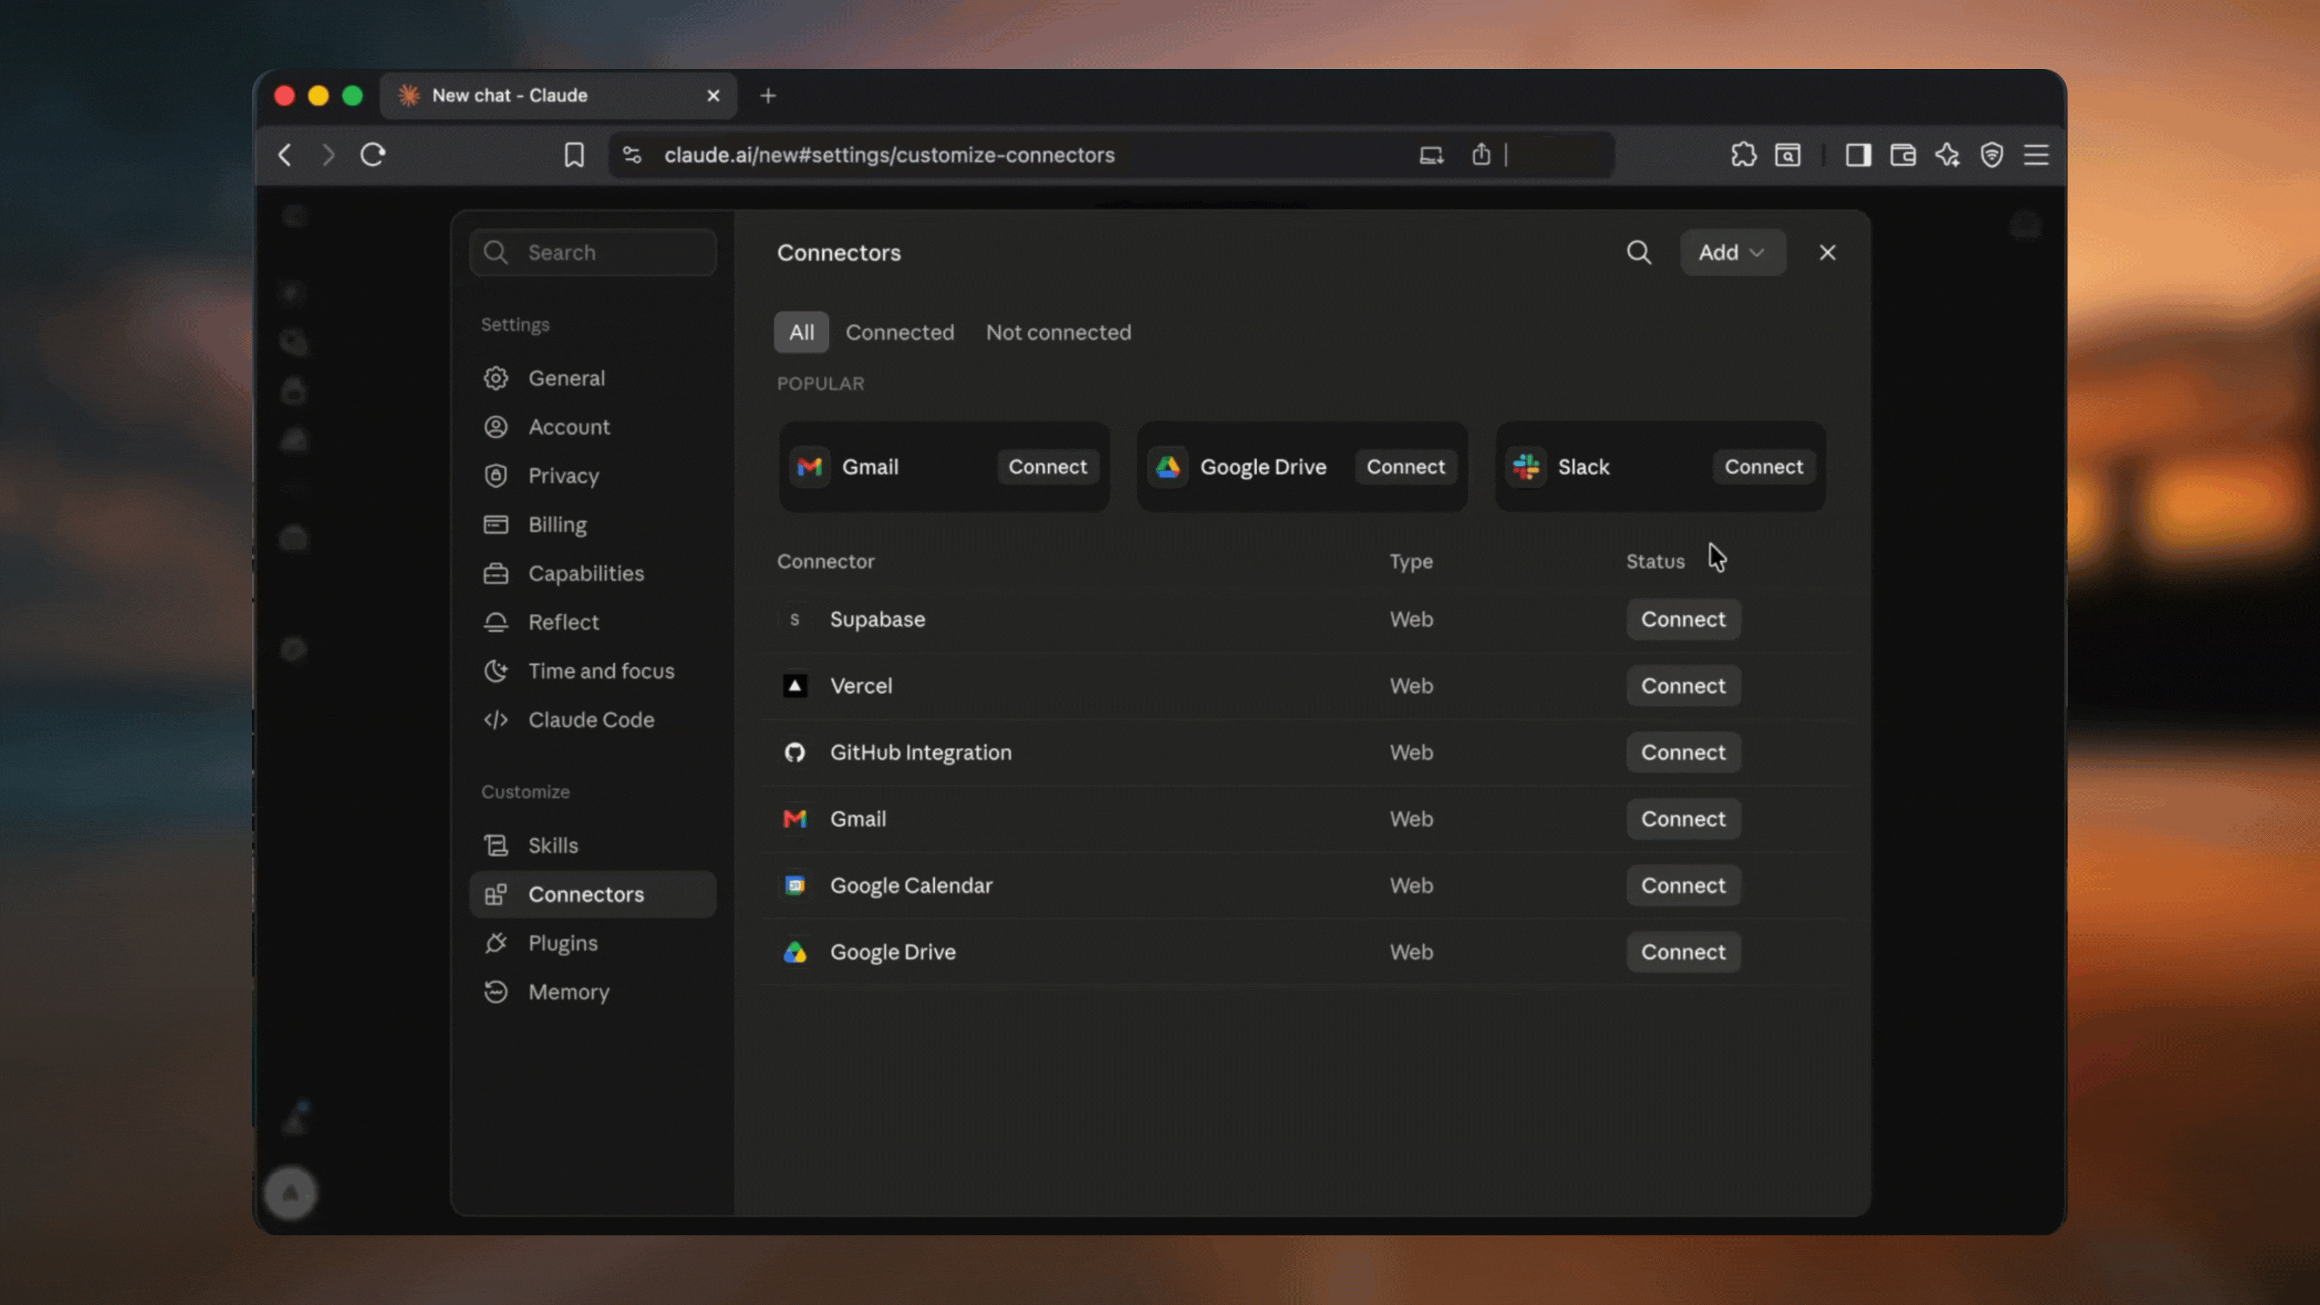Click the Status column header
Viewport: 2320px width, 1305px height.
(x=1654, y=562)
